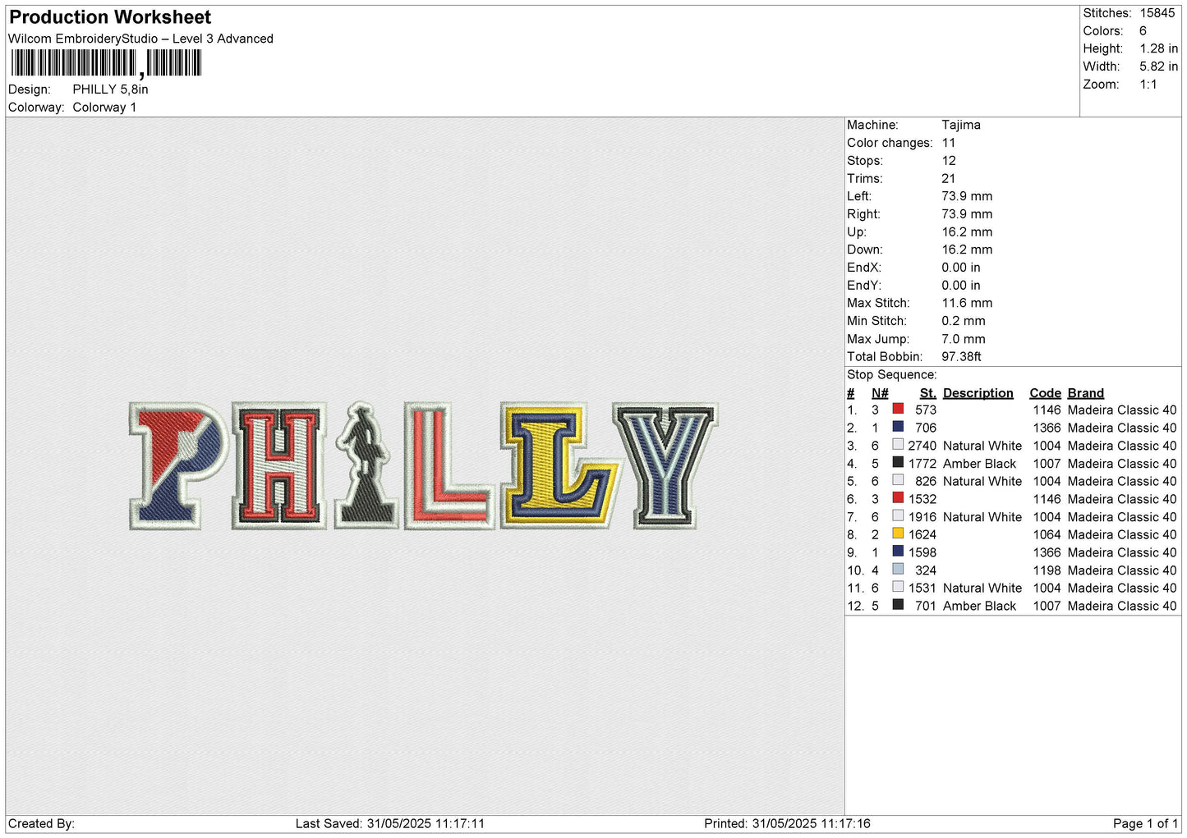Click the Max Jump value 7.0 mm
The width and height of the screenshot is (1187, 838).
(963, 339)
